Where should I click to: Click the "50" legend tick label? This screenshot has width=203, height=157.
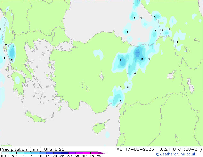99,156
